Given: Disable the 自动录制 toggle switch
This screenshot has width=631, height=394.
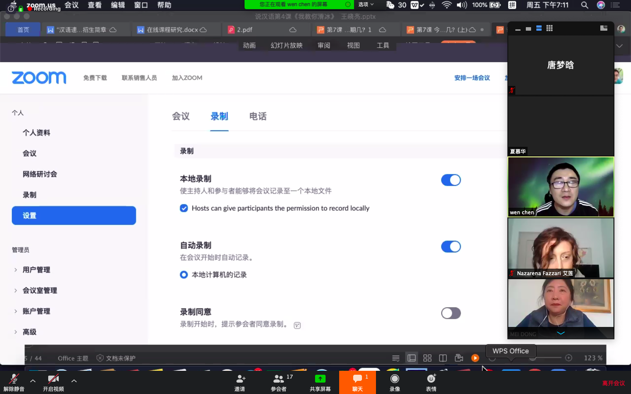Looking at the screenshot, I should pyautogui.click(x=450, y=247).
